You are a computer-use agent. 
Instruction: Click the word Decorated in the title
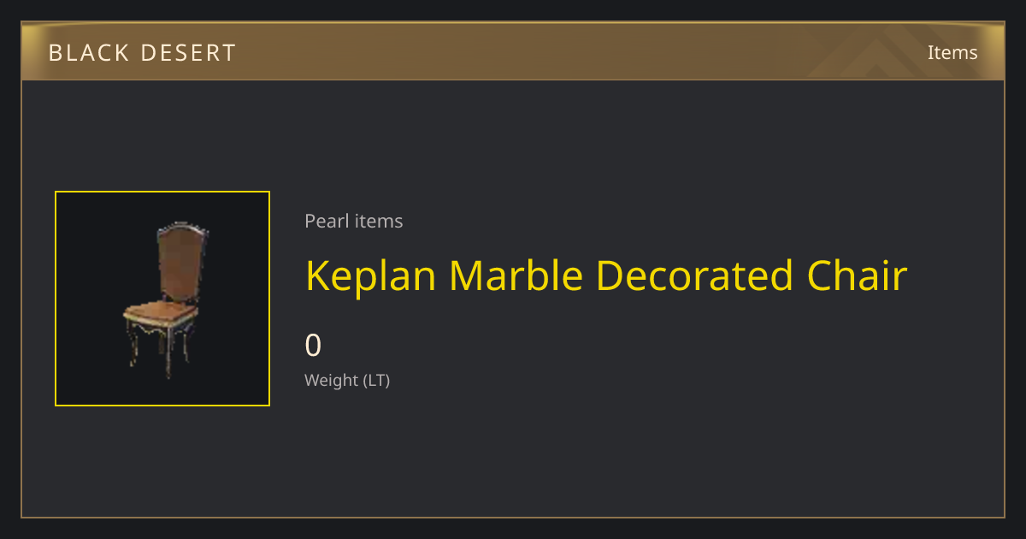tap(695, 275)
